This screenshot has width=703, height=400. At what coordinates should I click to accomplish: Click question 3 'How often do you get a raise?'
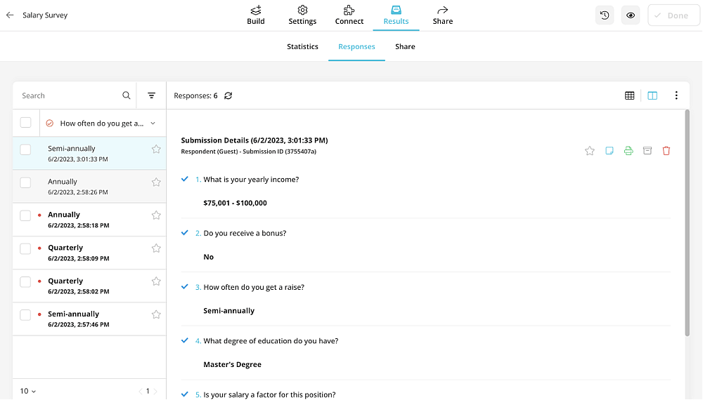click(x=254, y=287)
